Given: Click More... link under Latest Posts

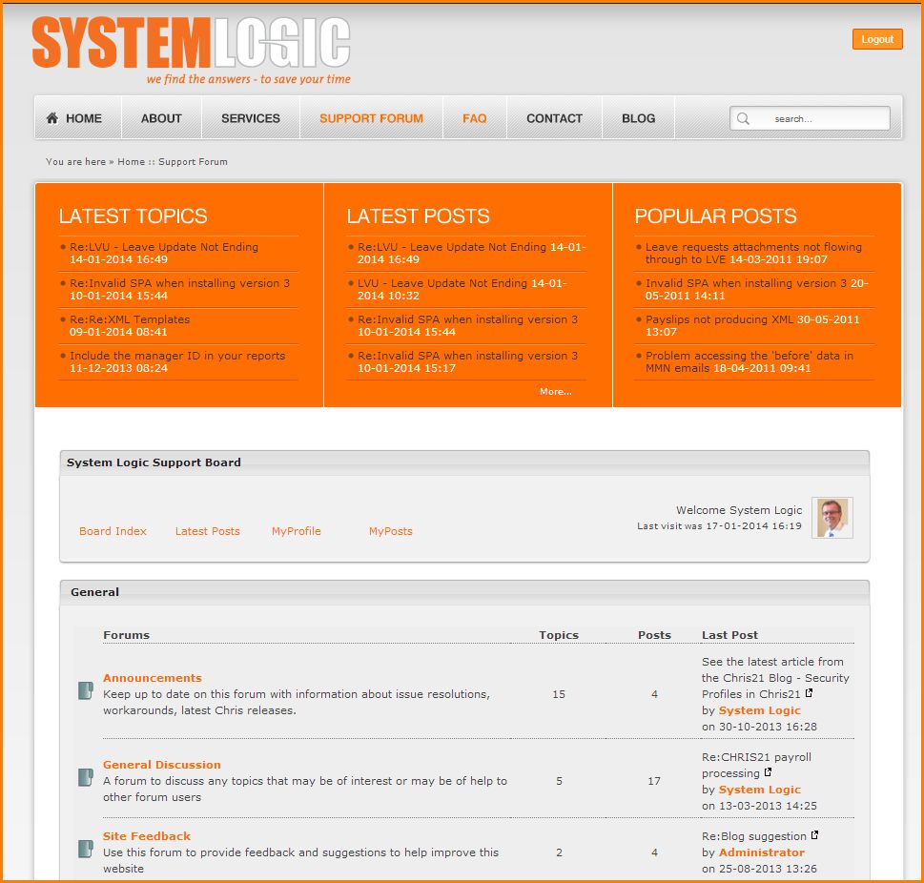Looking at the screenshot, I should pos(555,391).
